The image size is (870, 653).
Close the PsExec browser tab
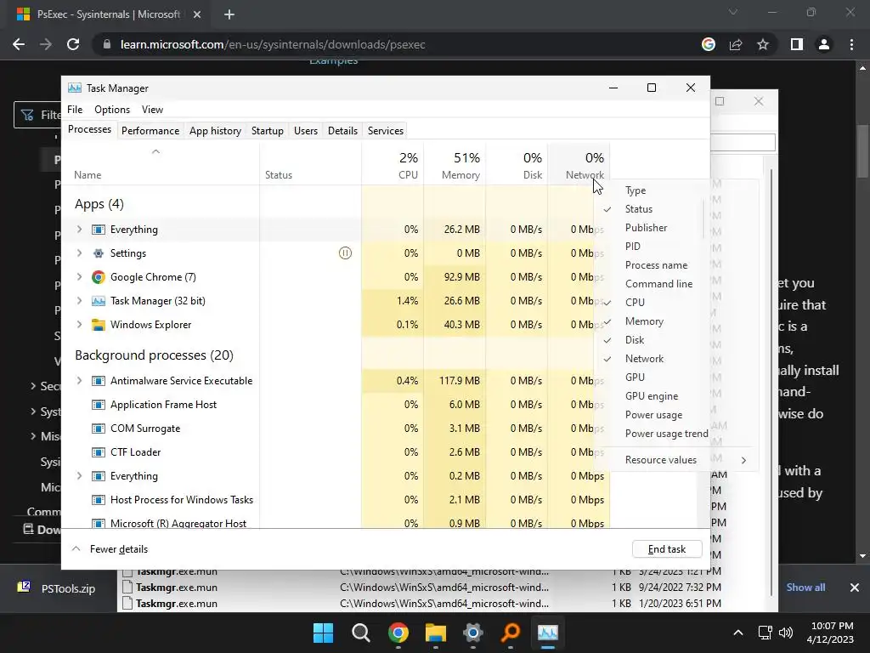(x=197, y=14)
